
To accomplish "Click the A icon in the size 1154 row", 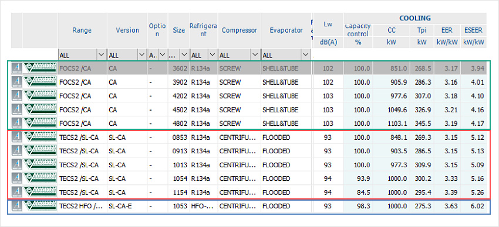I will click(x=16, y=192).
